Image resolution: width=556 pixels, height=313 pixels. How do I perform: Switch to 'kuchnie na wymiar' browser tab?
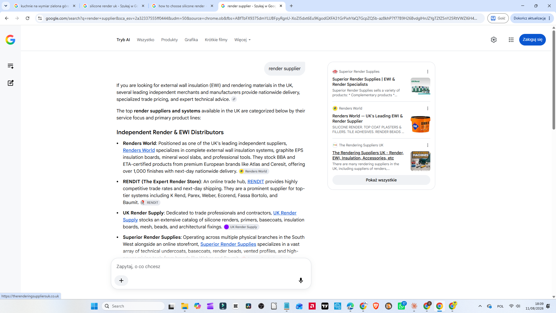45,6
